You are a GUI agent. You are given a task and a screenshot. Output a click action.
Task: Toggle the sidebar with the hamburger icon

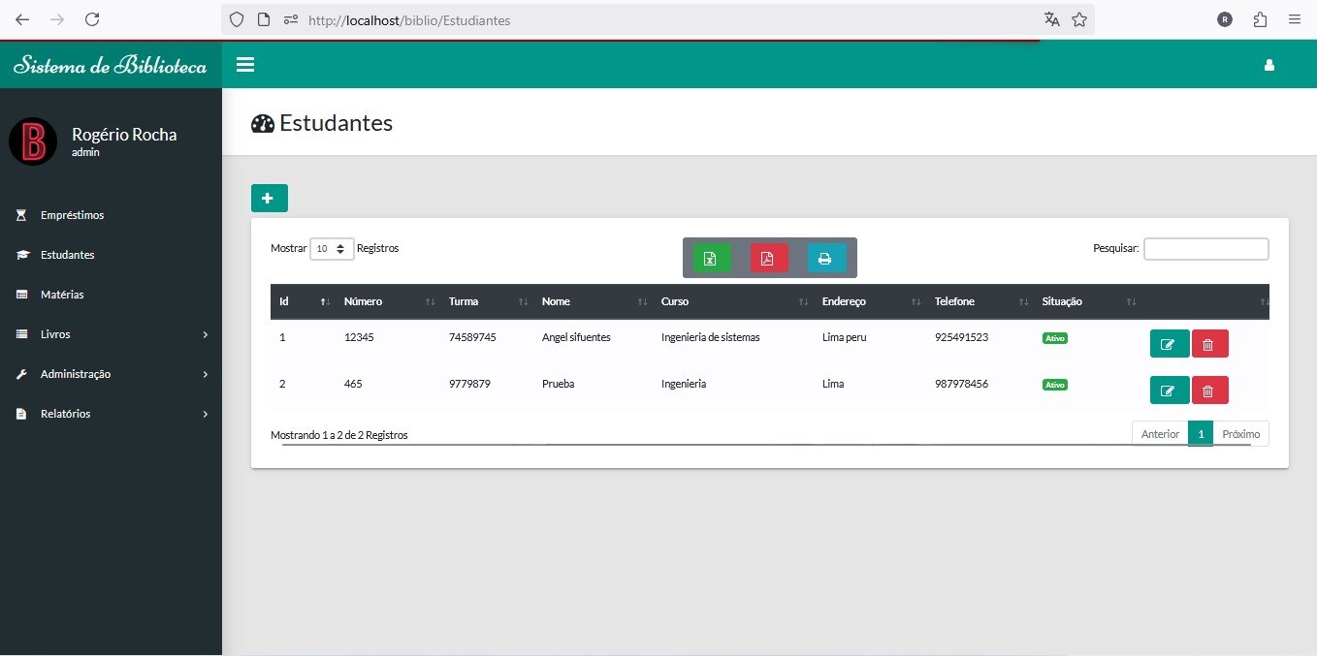tap(245, 65)
